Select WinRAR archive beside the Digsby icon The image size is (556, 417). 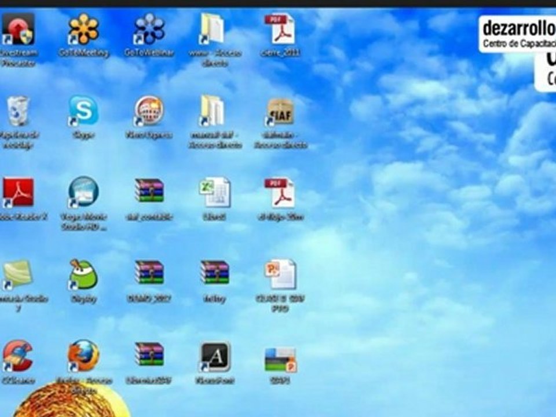point(149,272)
